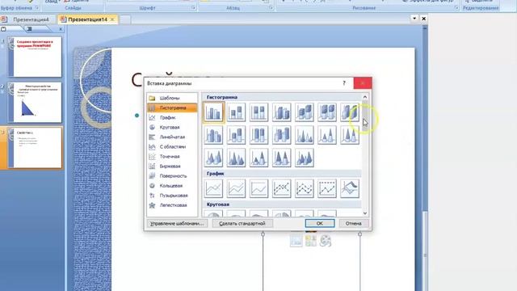Select the stacked line chart without markers
Screen dimensions: 517x291
[x=236, y=188]
